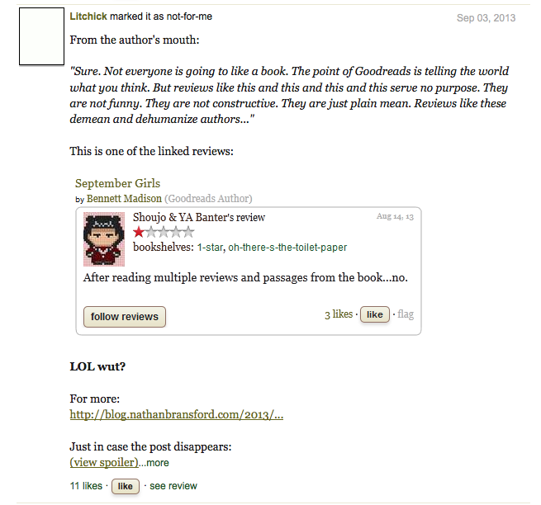
Task: Click the Sep 03, 2013 date
Action: pos(486,18)
